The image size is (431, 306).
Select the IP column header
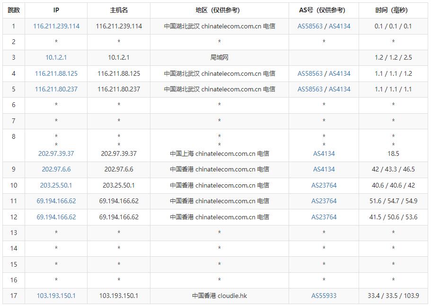pyautogui.click(x=56, y=10)
